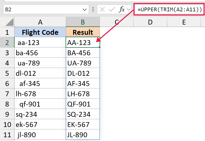Click the Result header cell
Viewport: 205px width, 141px height.
click(83, 32)
